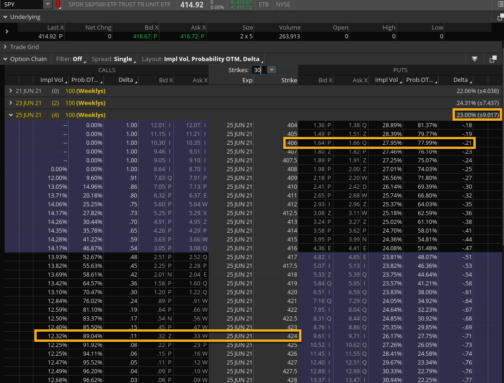Click the double-chevron icon in the Option Chain header
The width and height of the screenshot is (504, 383).
coord(474,59)
